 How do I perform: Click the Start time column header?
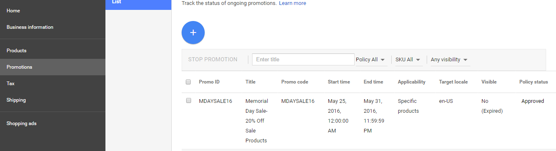tap(339, 82)
